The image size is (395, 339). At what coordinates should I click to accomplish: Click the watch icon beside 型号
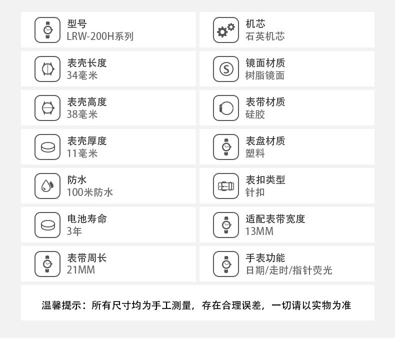click(47, 30)
